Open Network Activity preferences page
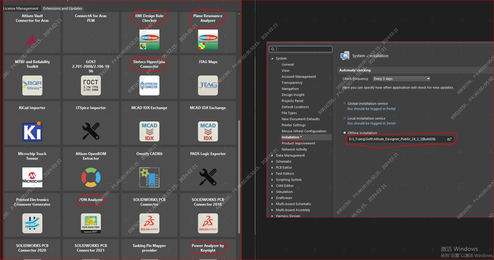 (294, 149)
